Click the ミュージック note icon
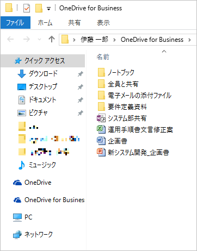The image size is (197, 251). click(22, 165)
